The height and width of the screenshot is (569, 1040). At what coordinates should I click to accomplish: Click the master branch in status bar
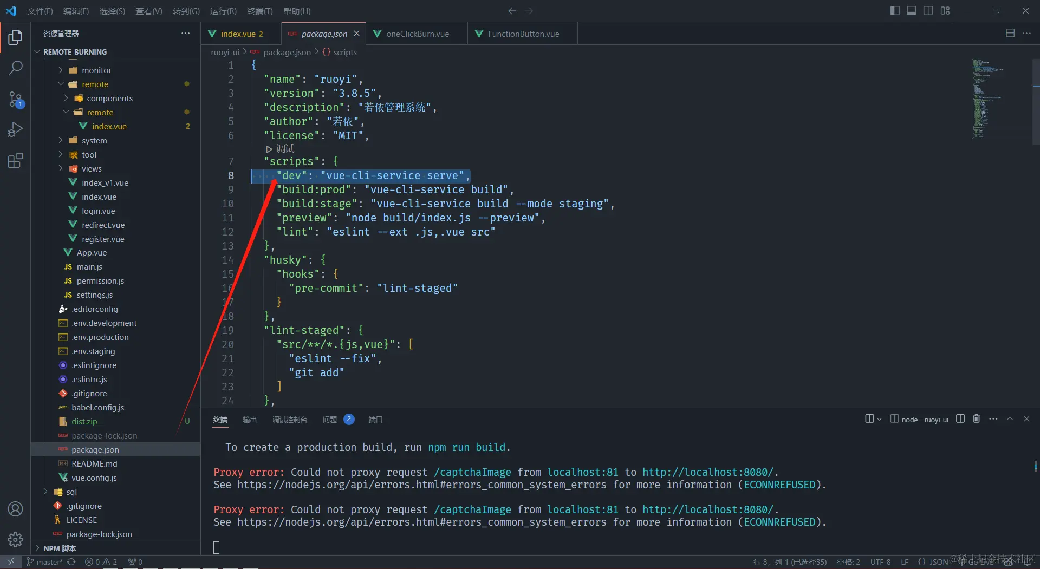point(44,562)
